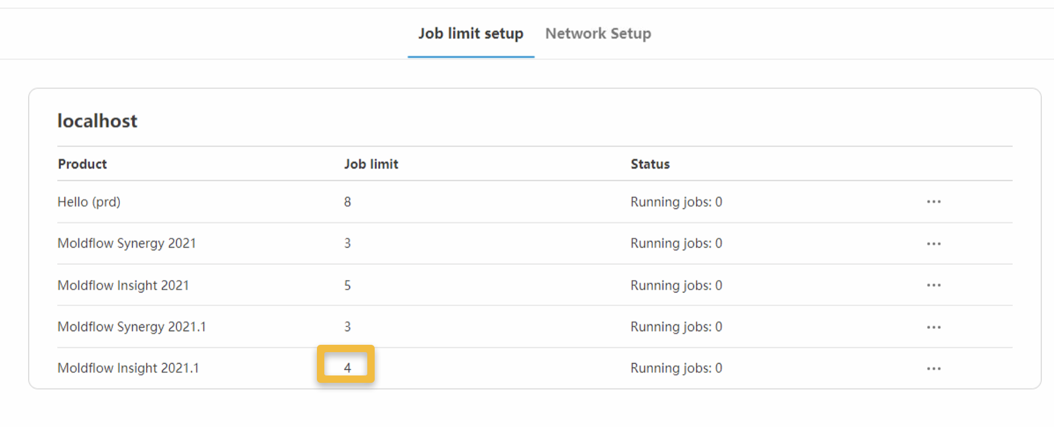The height and width of the screenshot is (427, 1054).
Task: Select the Job limit setup tab
Action: 470,34
